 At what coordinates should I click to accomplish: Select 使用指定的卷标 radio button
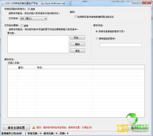point(97,39)
